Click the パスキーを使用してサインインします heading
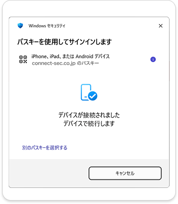Screen dimensions: 178x204 click(65, 42)
